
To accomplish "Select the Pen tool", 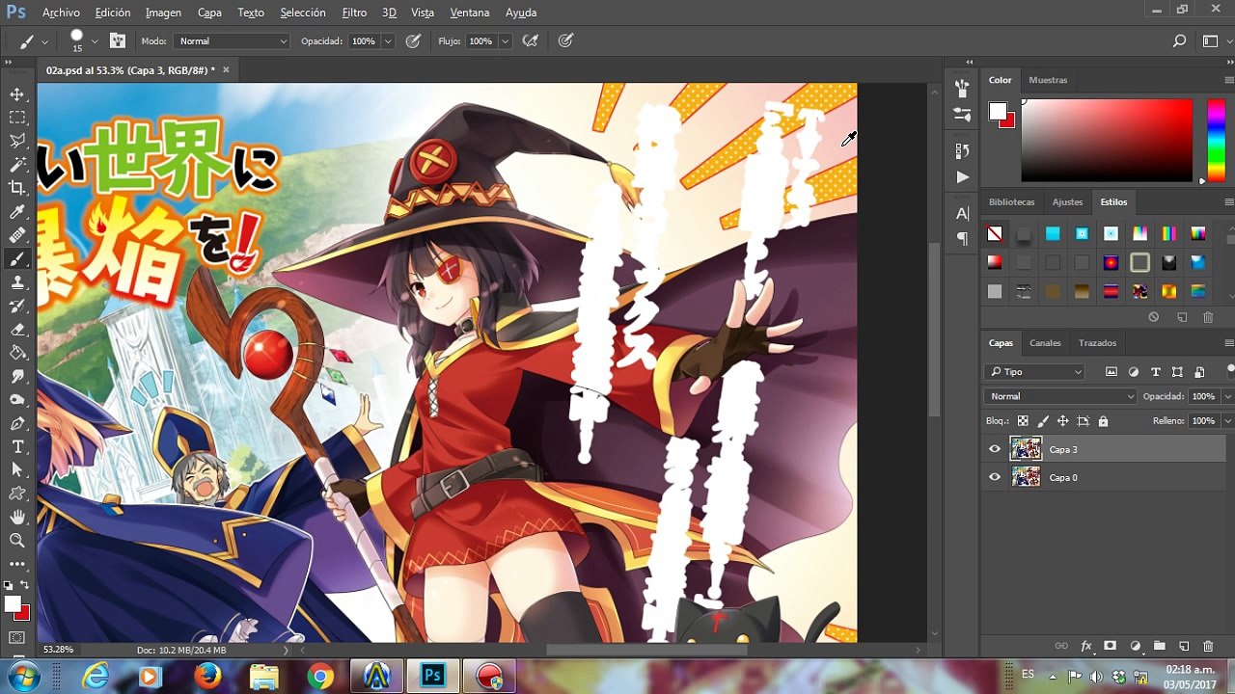I will pos(17,423).
